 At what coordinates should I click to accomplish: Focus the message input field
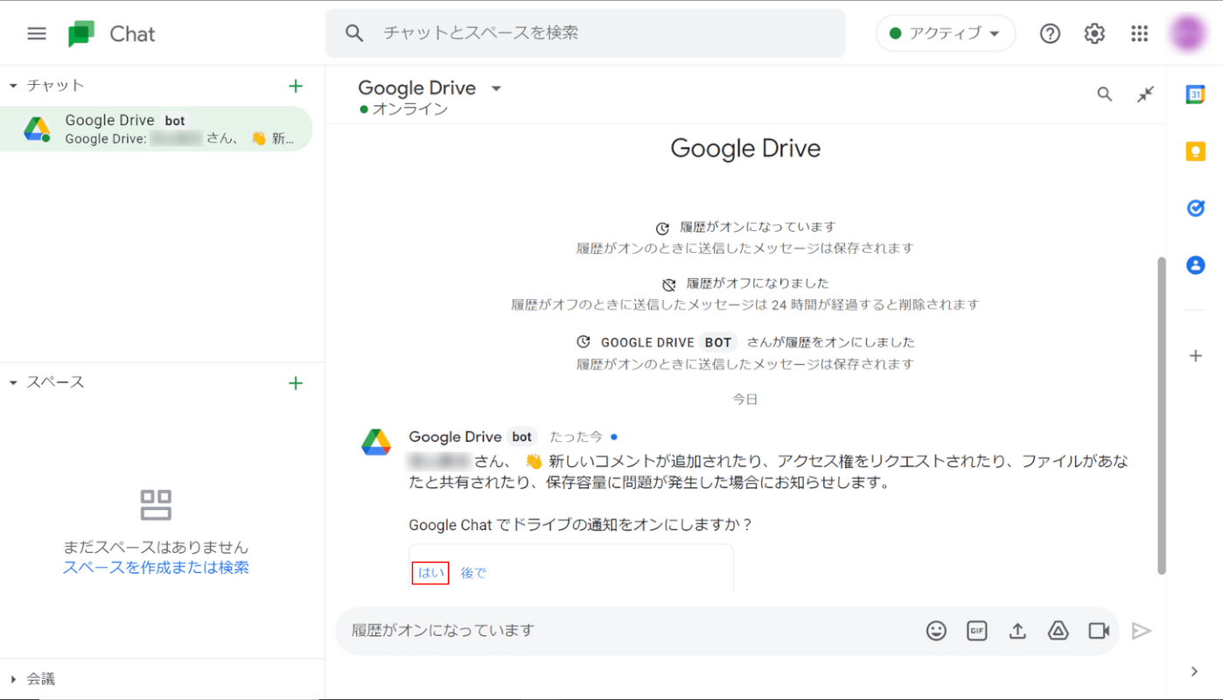click(630, 631)
